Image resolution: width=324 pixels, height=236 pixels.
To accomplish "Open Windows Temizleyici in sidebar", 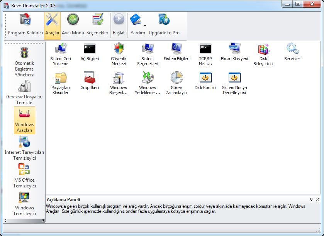I will coord(24,204).
